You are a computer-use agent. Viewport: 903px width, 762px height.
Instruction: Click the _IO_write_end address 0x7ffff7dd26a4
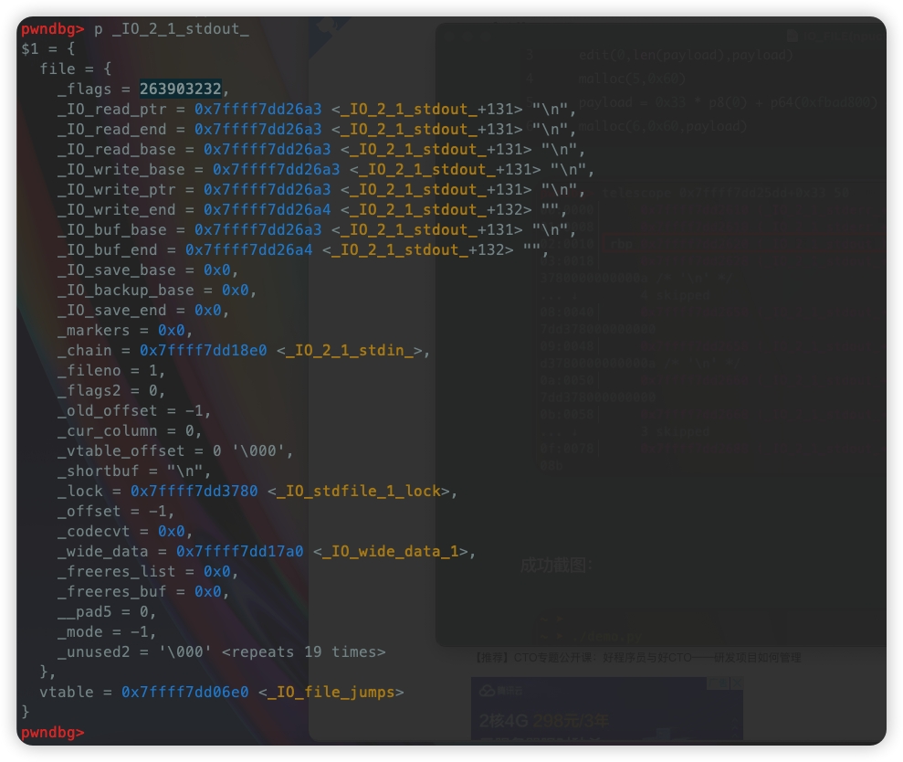pyautogui.click(x=268, y=210)
